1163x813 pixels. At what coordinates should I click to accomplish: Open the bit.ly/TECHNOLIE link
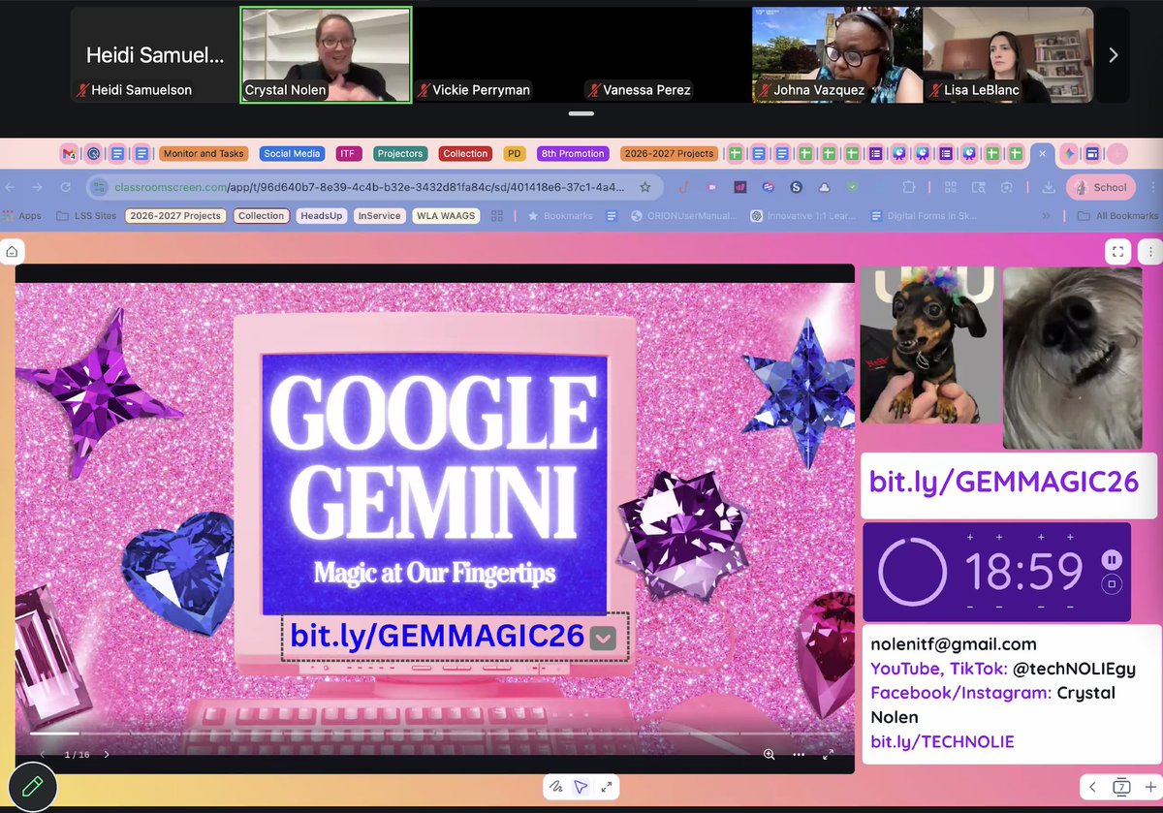click(942, 741)
